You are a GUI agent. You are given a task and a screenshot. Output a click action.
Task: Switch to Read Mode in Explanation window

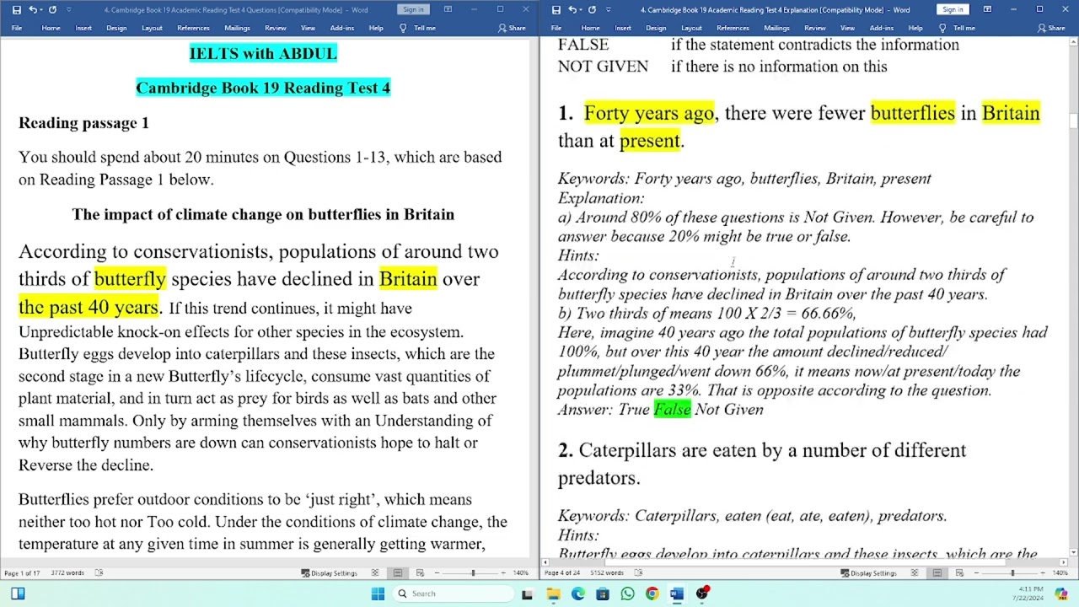pyautogui.click(x=915, y=573)
